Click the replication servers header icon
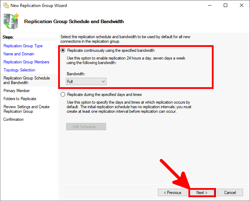 click(11, 21)
